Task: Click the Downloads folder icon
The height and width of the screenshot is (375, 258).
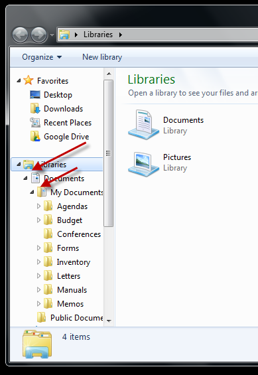Action: 35,109
